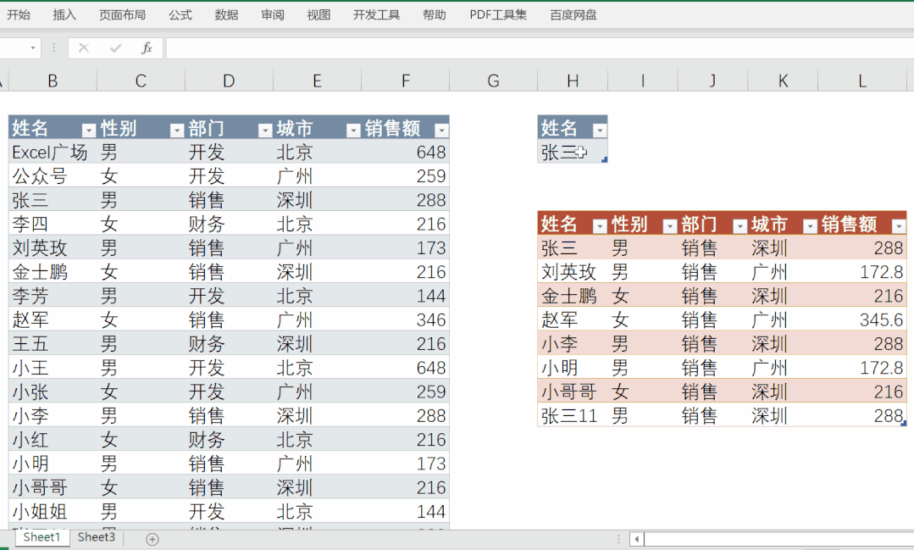Screen dimensions: 914x550
Task: Switch to the Sheet3 worksheet tab
Action: (96, 537)
